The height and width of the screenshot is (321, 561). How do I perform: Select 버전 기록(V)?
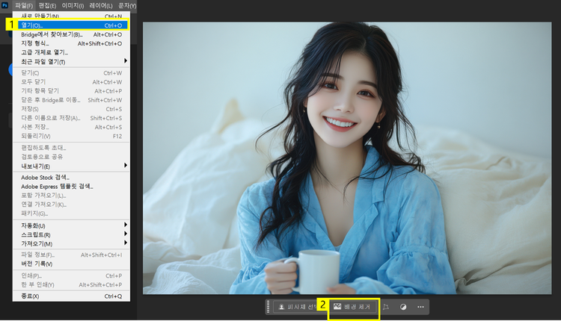71,264
